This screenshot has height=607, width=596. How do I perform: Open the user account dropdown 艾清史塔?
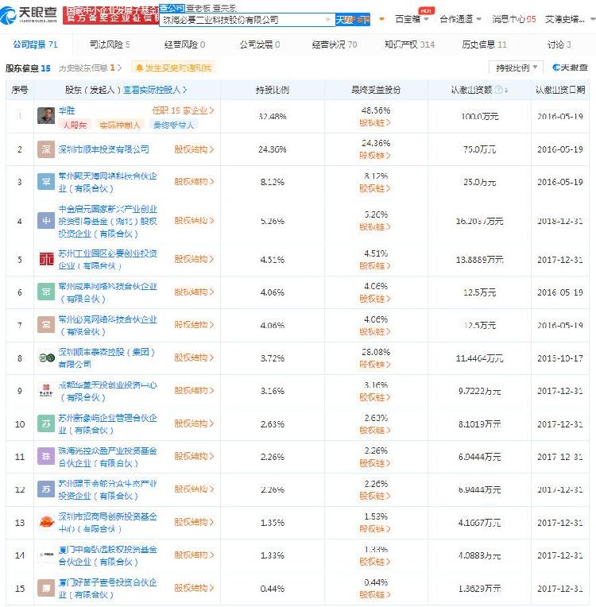click(570, 18)
